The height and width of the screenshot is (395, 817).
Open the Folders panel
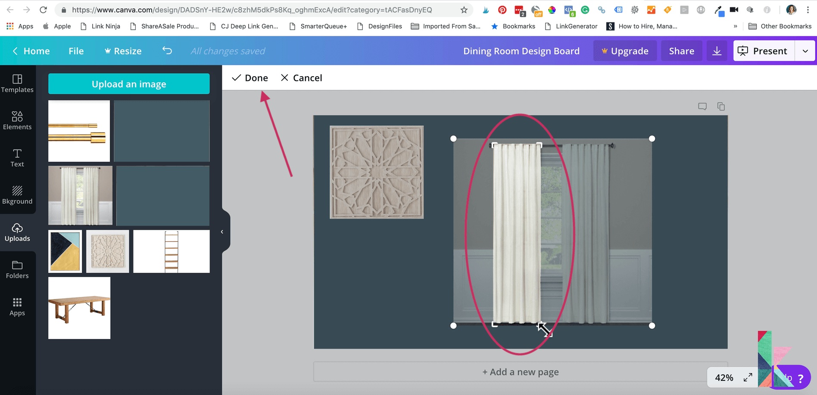[17, 269]
